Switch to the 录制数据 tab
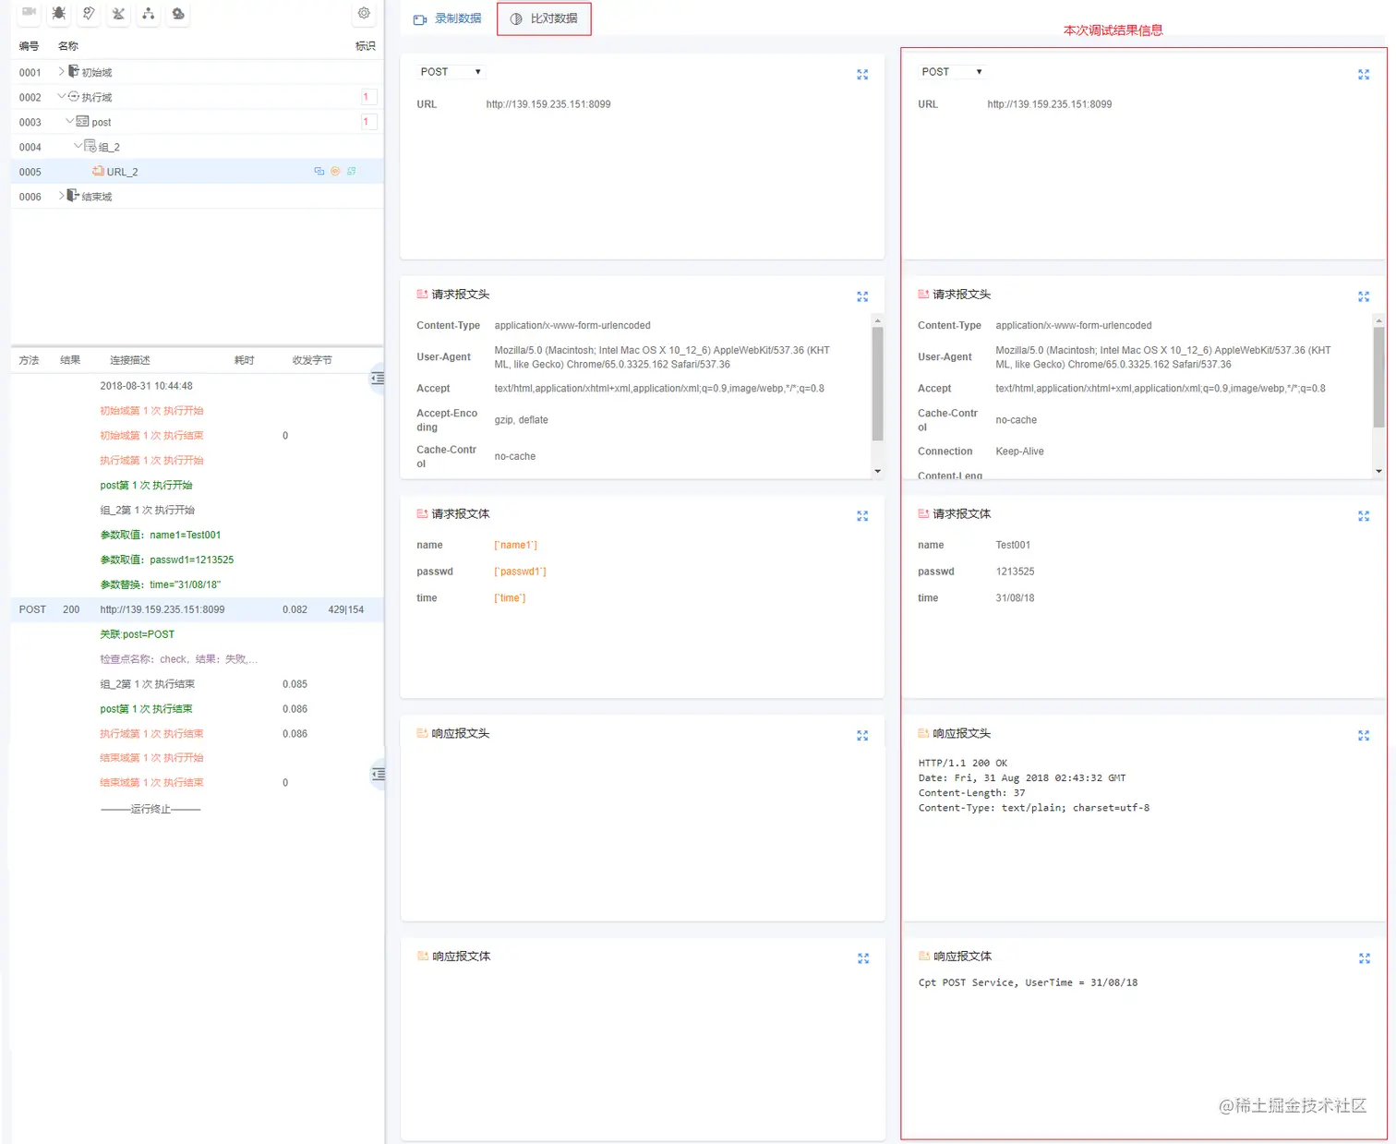1396x1144 pixels. pos(448,18)
